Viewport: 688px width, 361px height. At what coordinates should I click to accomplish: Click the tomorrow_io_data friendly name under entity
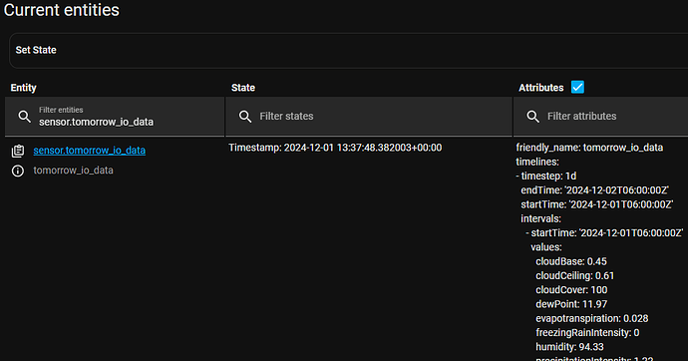(x=73, y=171)
